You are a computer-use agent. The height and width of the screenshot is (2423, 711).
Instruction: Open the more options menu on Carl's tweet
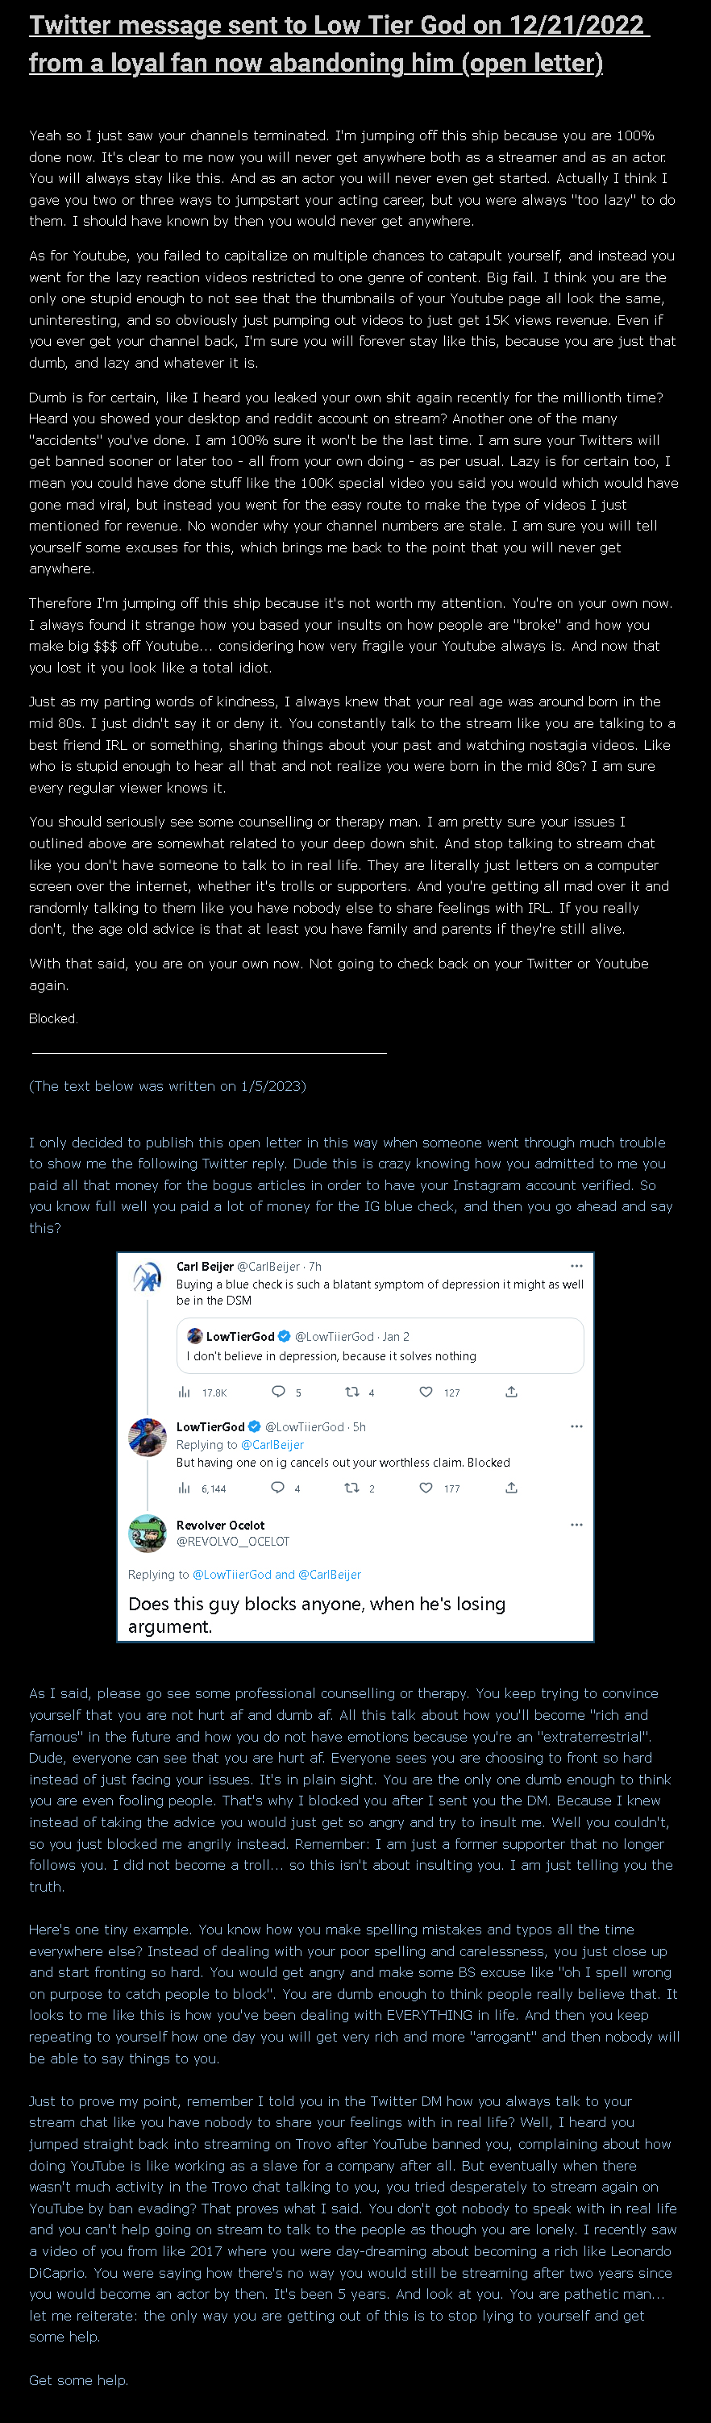[x=576, y=1267]
